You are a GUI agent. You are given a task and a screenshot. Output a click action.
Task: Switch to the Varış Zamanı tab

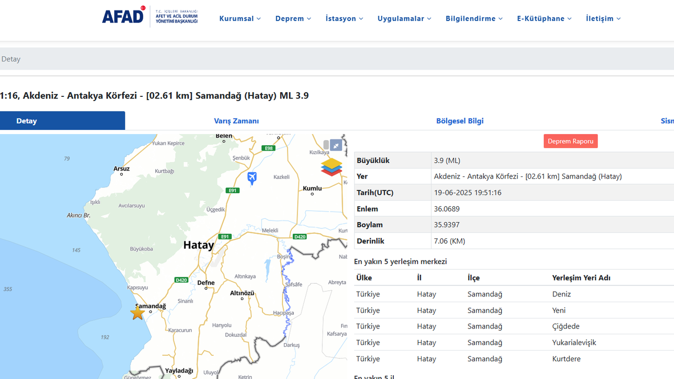(x=236, y=121)
